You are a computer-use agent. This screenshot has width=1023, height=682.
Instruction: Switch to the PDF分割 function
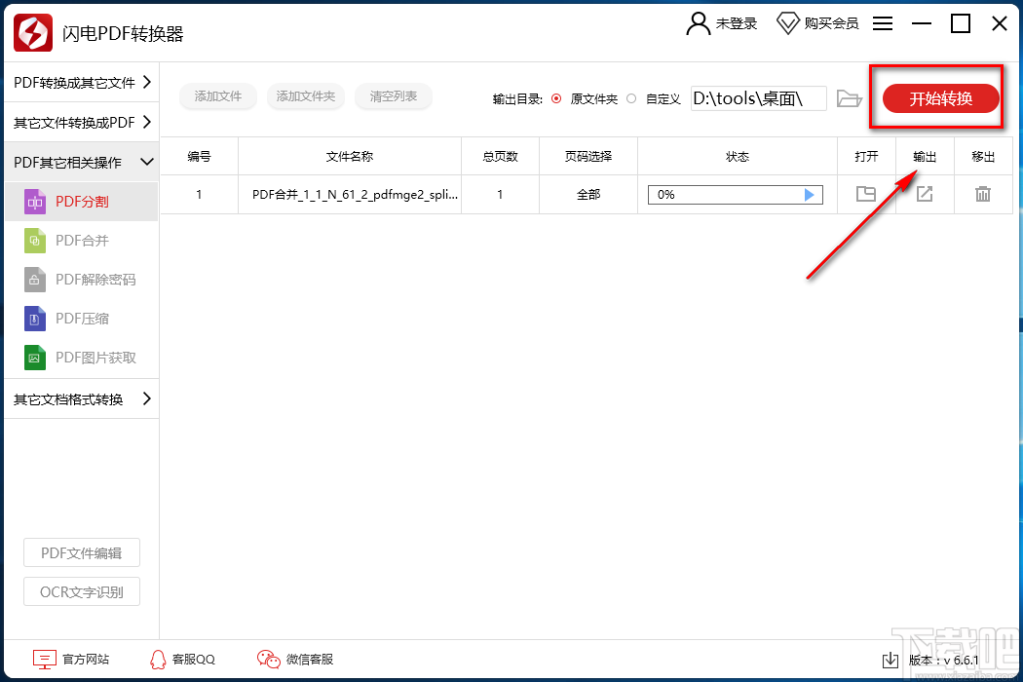point(82,202)
